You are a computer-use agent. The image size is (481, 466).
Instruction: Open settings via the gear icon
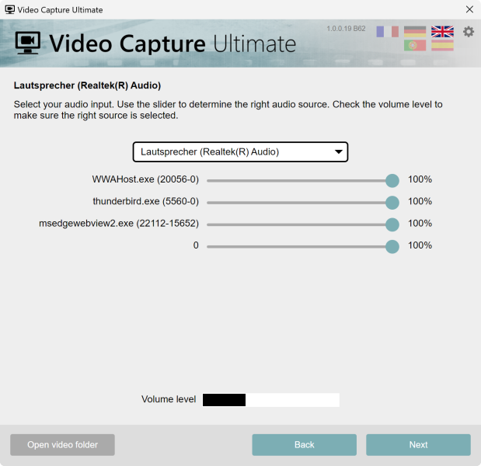[469, 32]
